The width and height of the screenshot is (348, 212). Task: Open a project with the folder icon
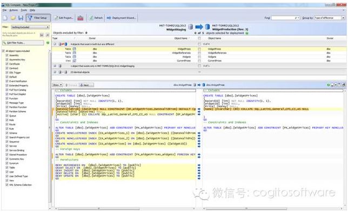(x=13, y=18)
